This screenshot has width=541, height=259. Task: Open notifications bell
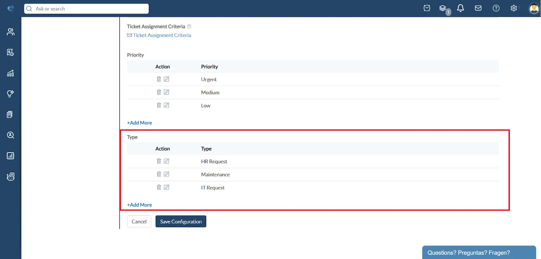pyautogui.click(x=461, y=8)
